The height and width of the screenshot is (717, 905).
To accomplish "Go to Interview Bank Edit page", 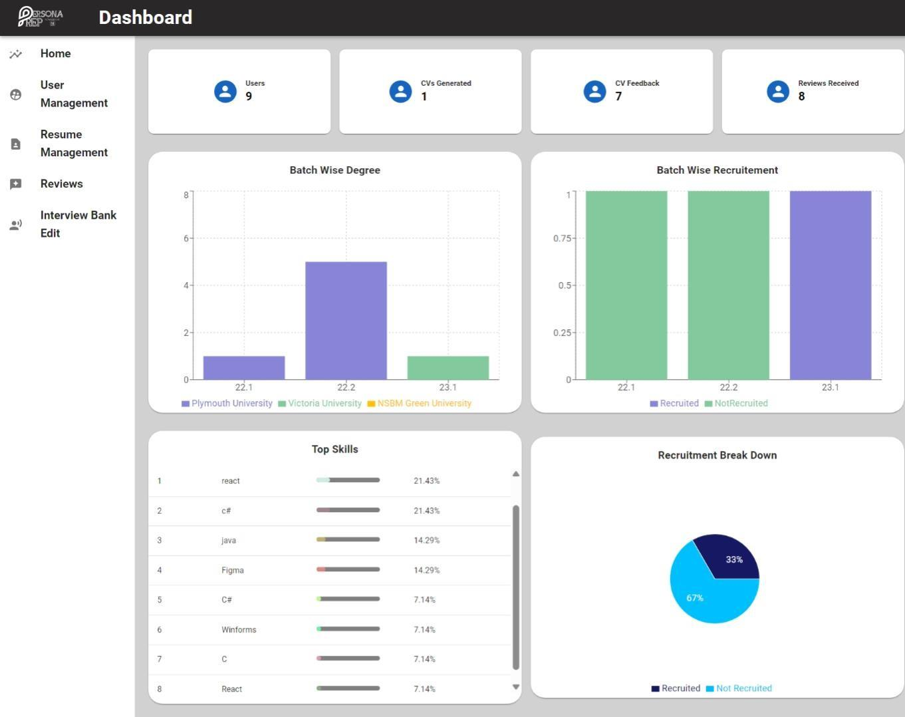I will [x=78, y=224].
